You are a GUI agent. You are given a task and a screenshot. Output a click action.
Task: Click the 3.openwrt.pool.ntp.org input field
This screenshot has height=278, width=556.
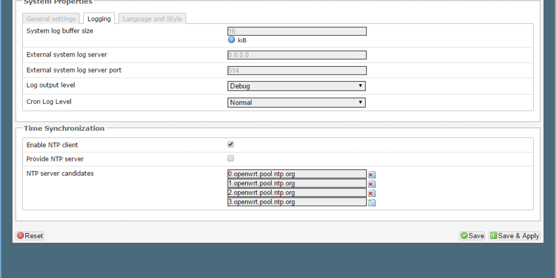[297, 202]
